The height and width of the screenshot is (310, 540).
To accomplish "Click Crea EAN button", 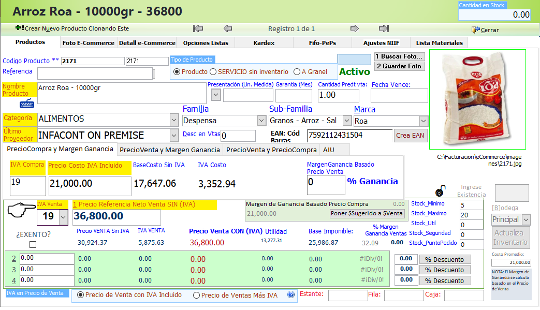I will click(410, 136).
